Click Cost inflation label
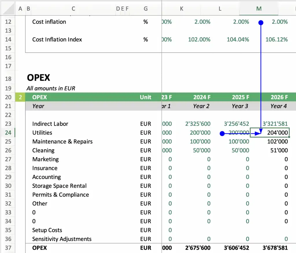This screenshot has height=253, width=296. point(49,22)
